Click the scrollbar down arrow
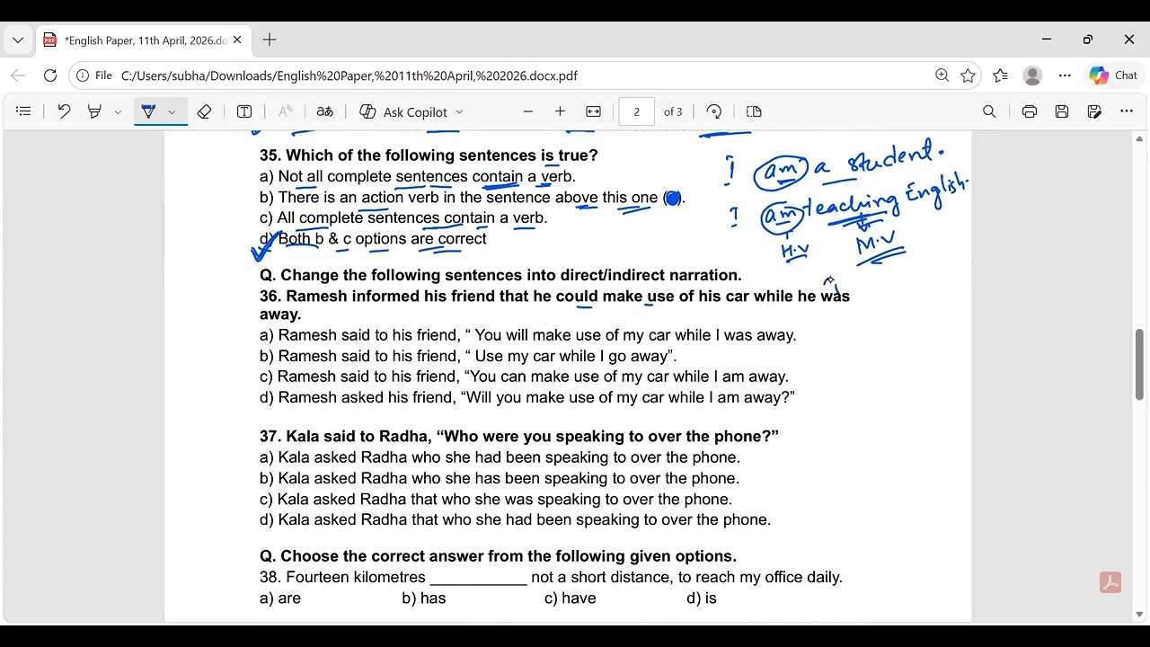The image size is (1150, 647). pyautogui.click(x=1140, y=615)
